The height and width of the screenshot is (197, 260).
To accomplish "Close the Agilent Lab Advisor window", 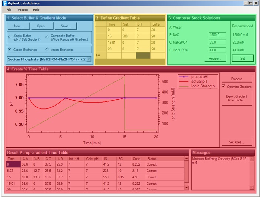I will point(256,3).
